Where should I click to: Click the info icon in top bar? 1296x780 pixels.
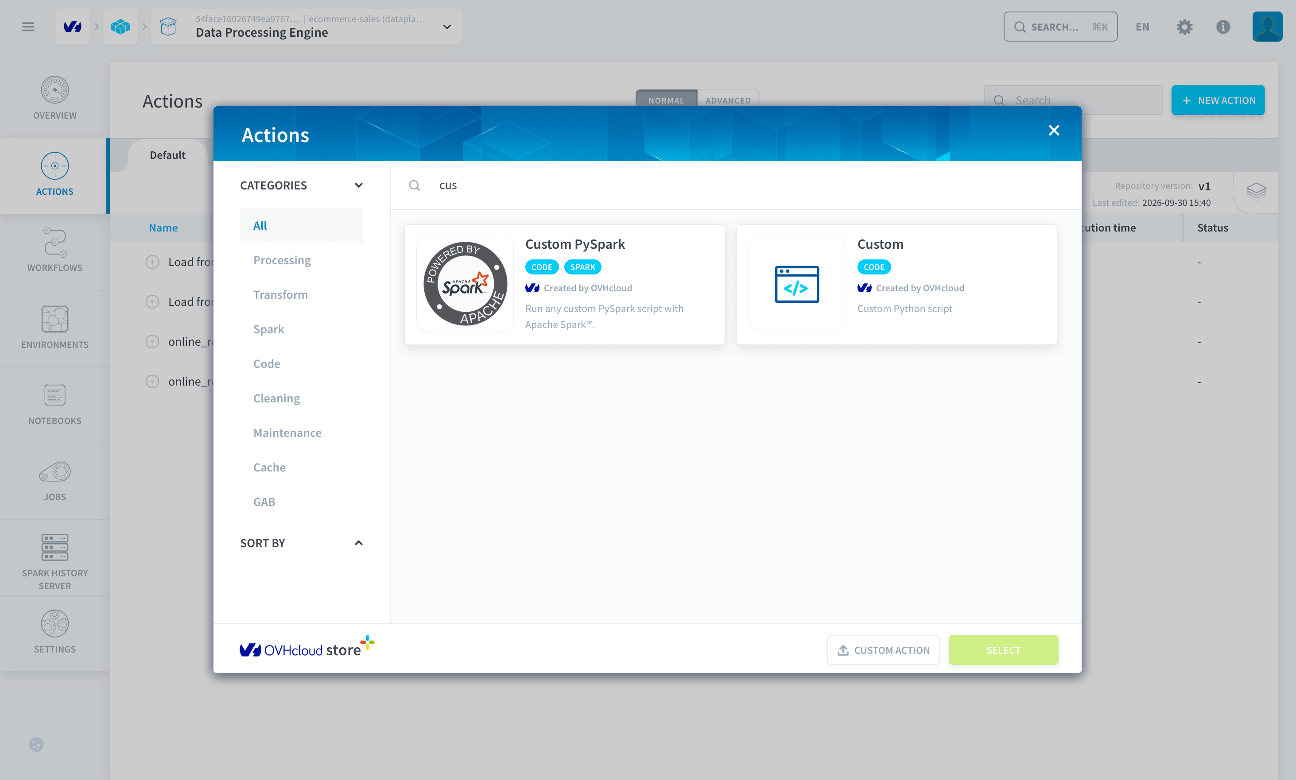click(1223, 27)
